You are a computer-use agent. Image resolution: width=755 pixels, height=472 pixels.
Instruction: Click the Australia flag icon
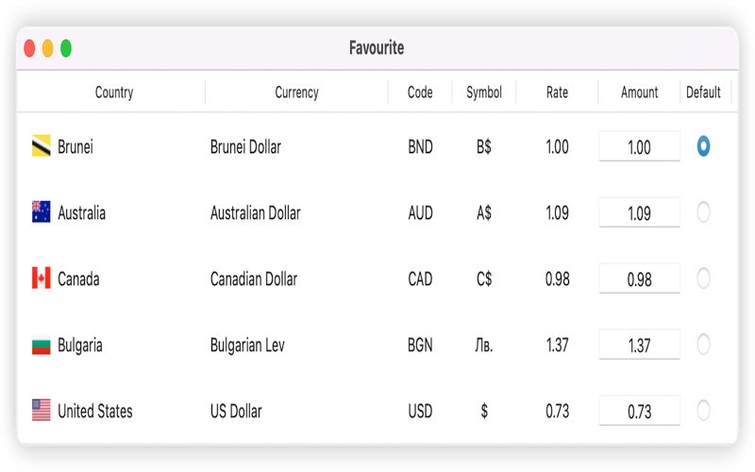pyautogui.click(x=42, y=212)
